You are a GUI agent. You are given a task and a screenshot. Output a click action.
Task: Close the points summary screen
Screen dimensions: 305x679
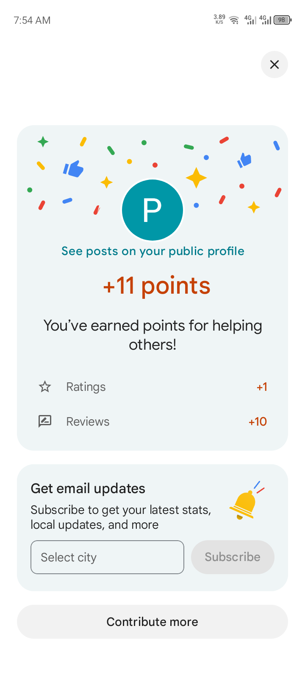pos(274,65)
